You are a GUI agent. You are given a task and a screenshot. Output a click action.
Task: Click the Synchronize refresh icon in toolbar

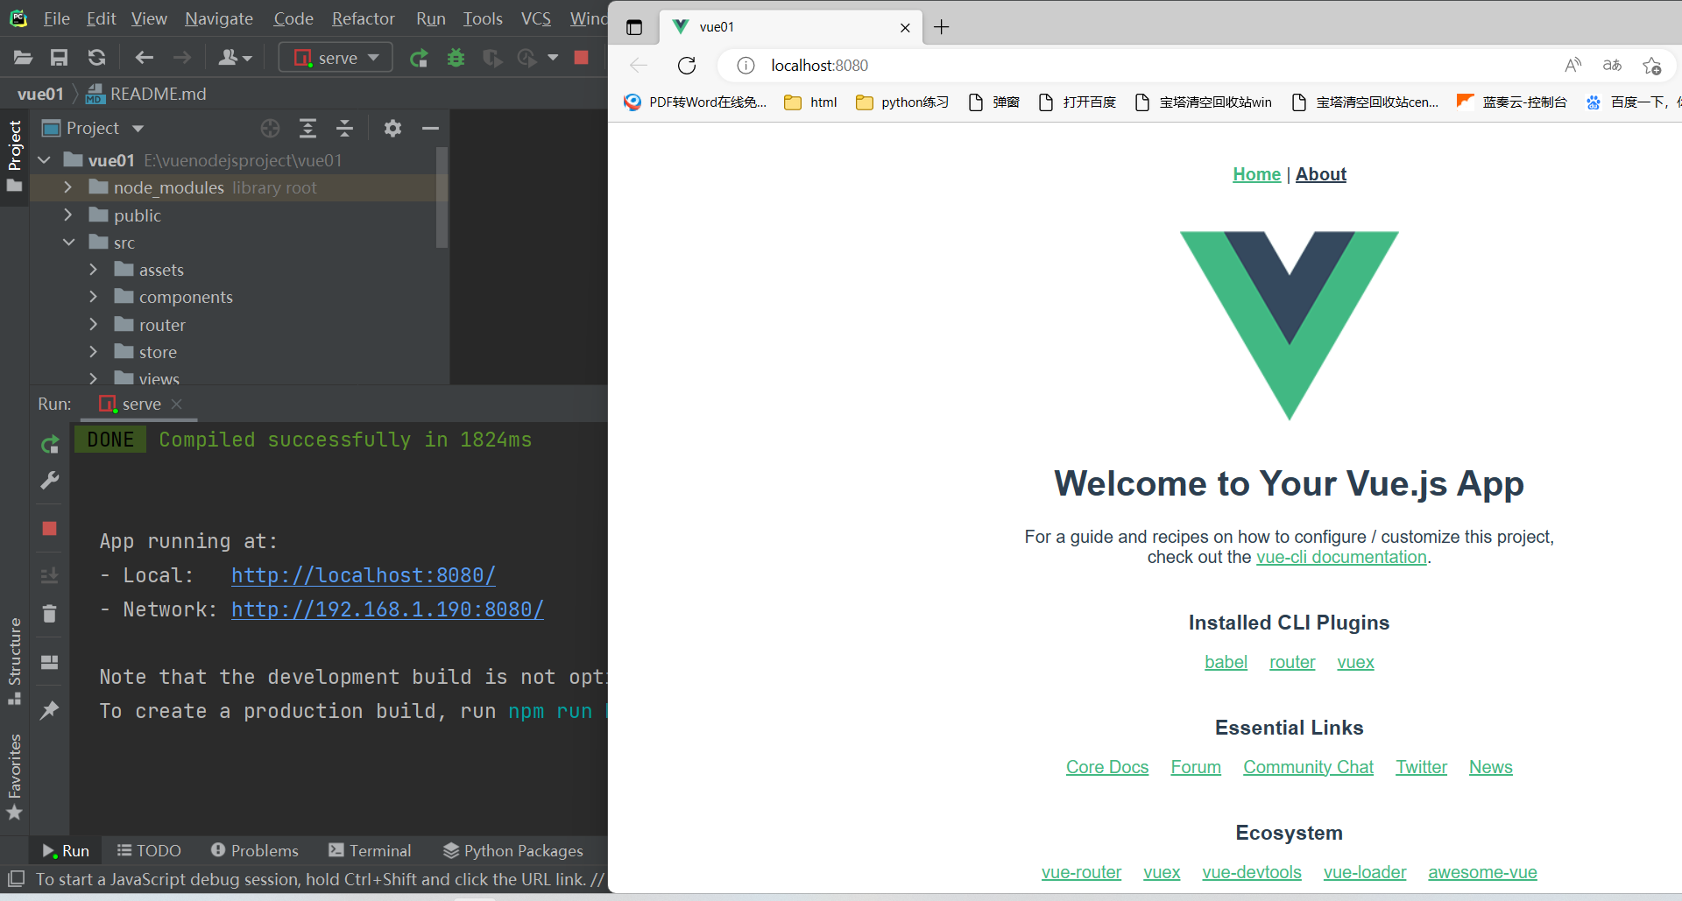(x=96, y=58)
